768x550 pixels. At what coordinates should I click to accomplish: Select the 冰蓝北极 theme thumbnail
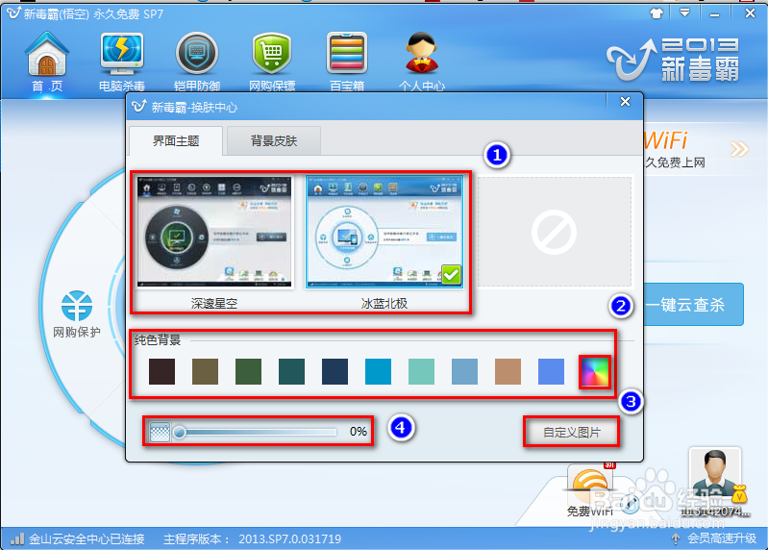click(x=384, y=232)
